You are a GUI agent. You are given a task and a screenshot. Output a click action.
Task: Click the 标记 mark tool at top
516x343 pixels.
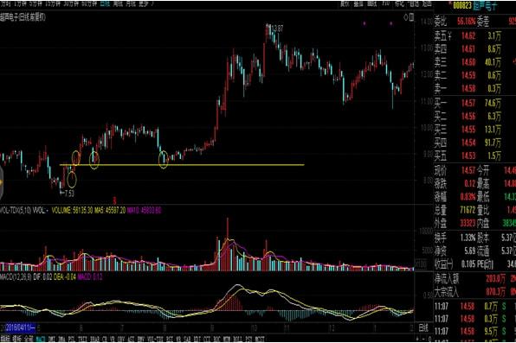(399, 3)
